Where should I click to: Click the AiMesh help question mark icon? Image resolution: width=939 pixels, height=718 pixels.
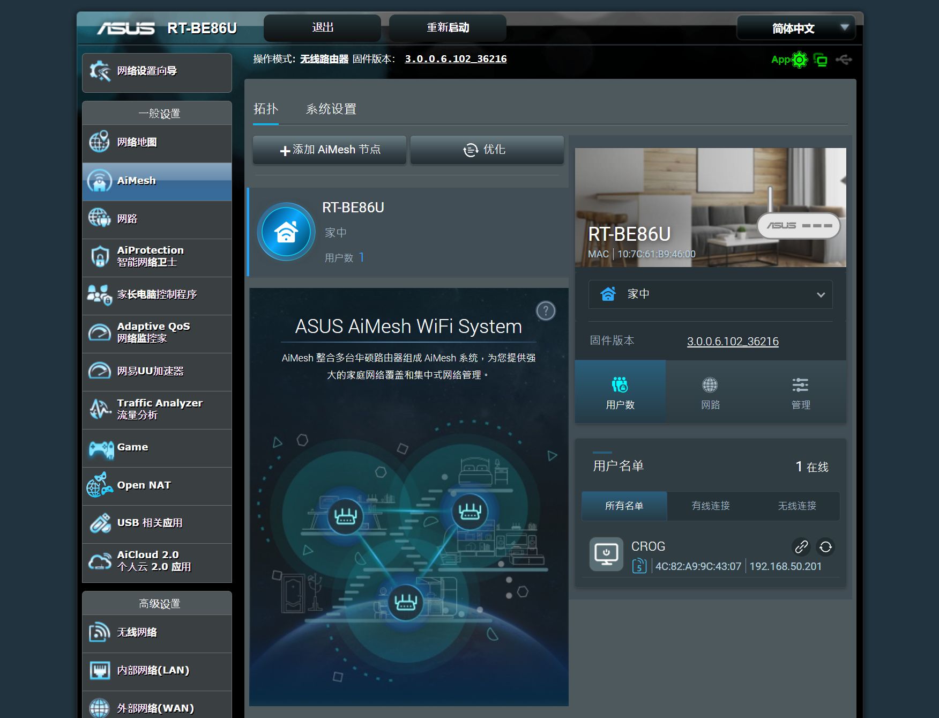[x=546, y=310]
